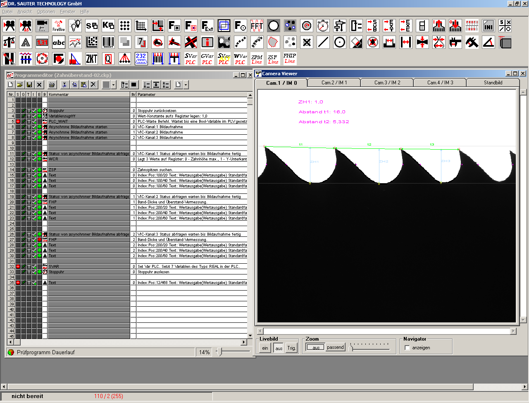Enable the Navigator anzeigen checkbox
The width and height of the screenshot is (529, 403).
(x=407, y=348)
